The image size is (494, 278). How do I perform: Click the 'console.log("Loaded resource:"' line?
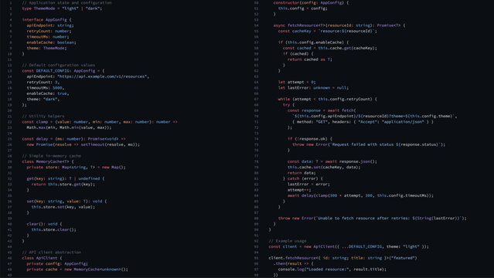pyautogui.click(x=332, y=270)
